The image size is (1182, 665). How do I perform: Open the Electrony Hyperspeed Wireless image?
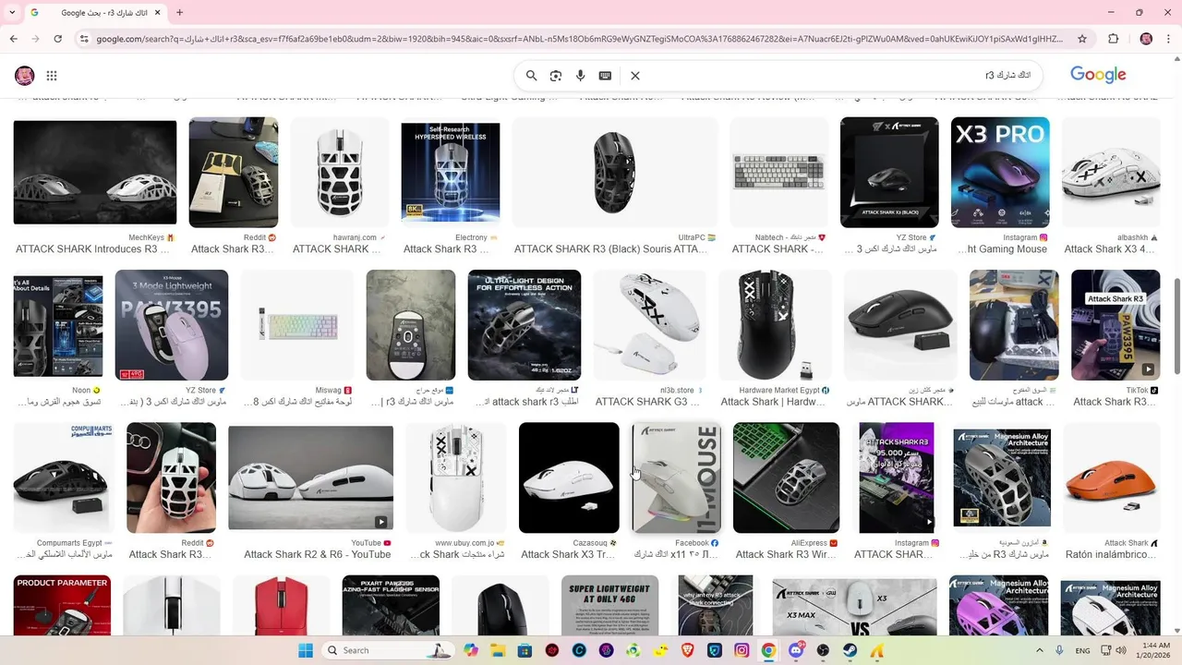click(x=450, y=172)
